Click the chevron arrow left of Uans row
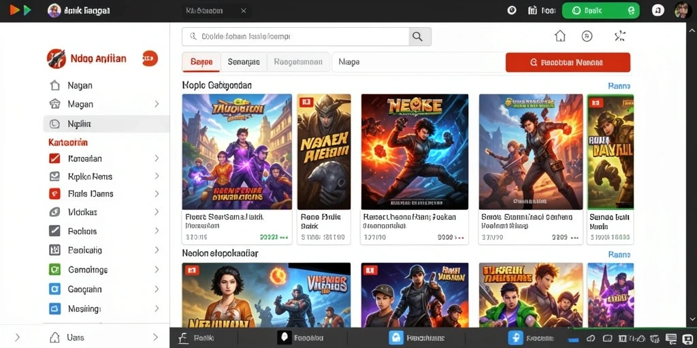 pyautogui.click(x=17, y=337)
